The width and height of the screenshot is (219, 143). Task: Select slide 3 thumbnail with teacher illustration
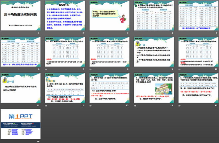tap(110, 16)
